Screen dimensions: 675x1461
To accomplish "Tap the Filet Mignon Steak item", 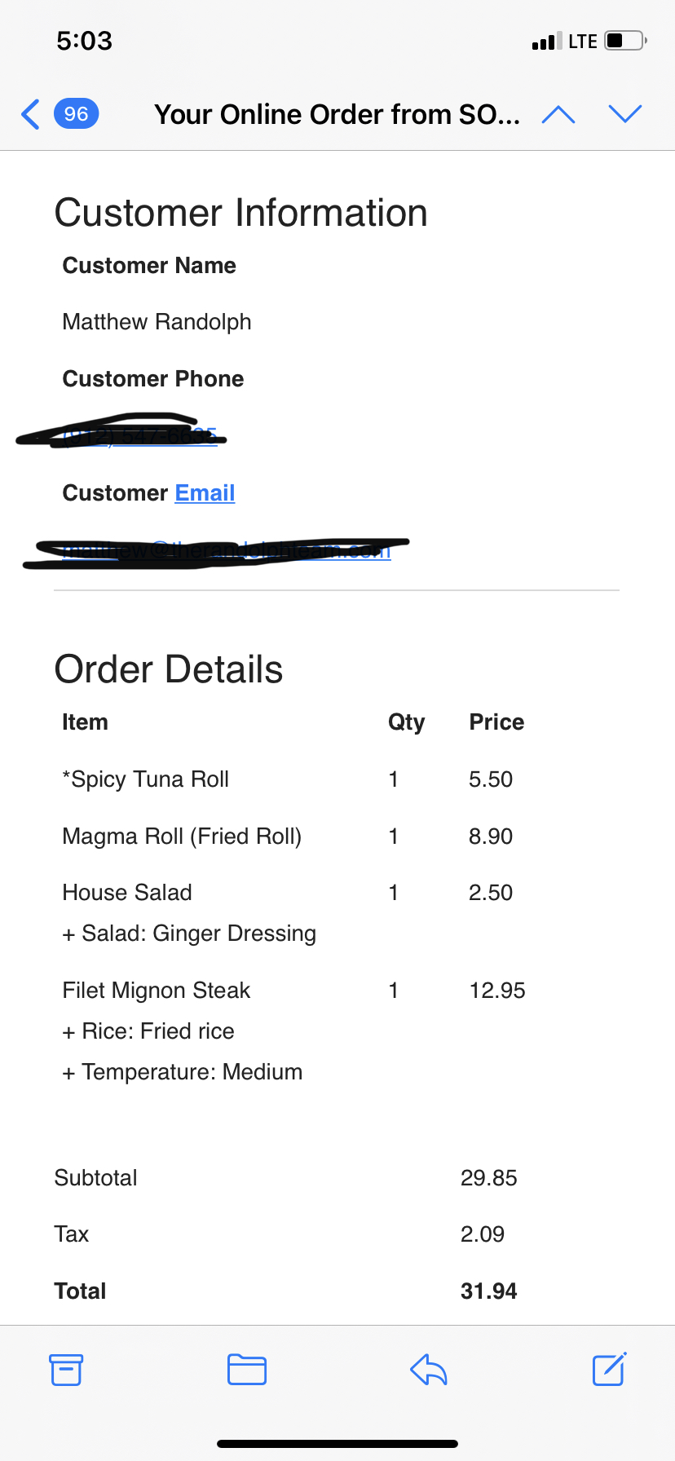I will click(157, 991).
